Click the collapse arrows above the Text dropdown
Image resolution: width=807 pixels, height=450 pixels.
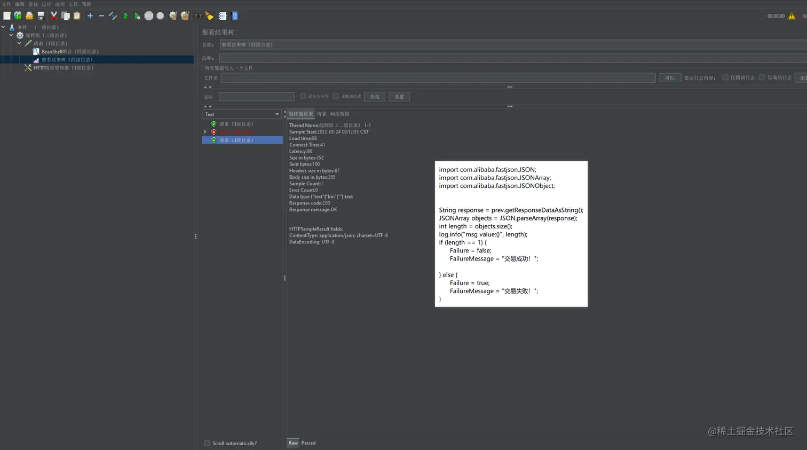point(208,107)
